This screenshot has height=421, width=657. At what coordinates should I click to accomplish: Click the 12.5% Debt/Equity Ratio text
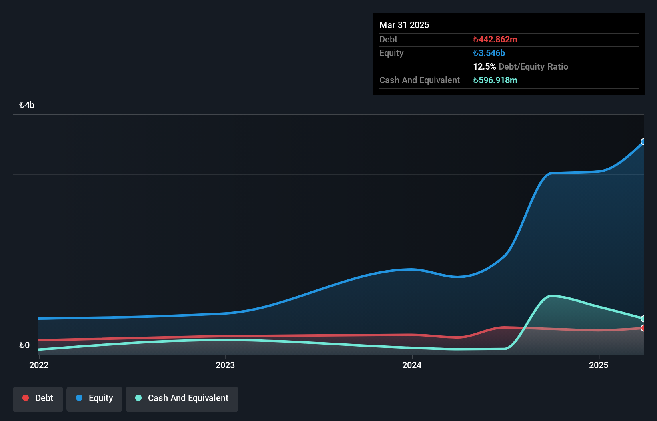521,66
